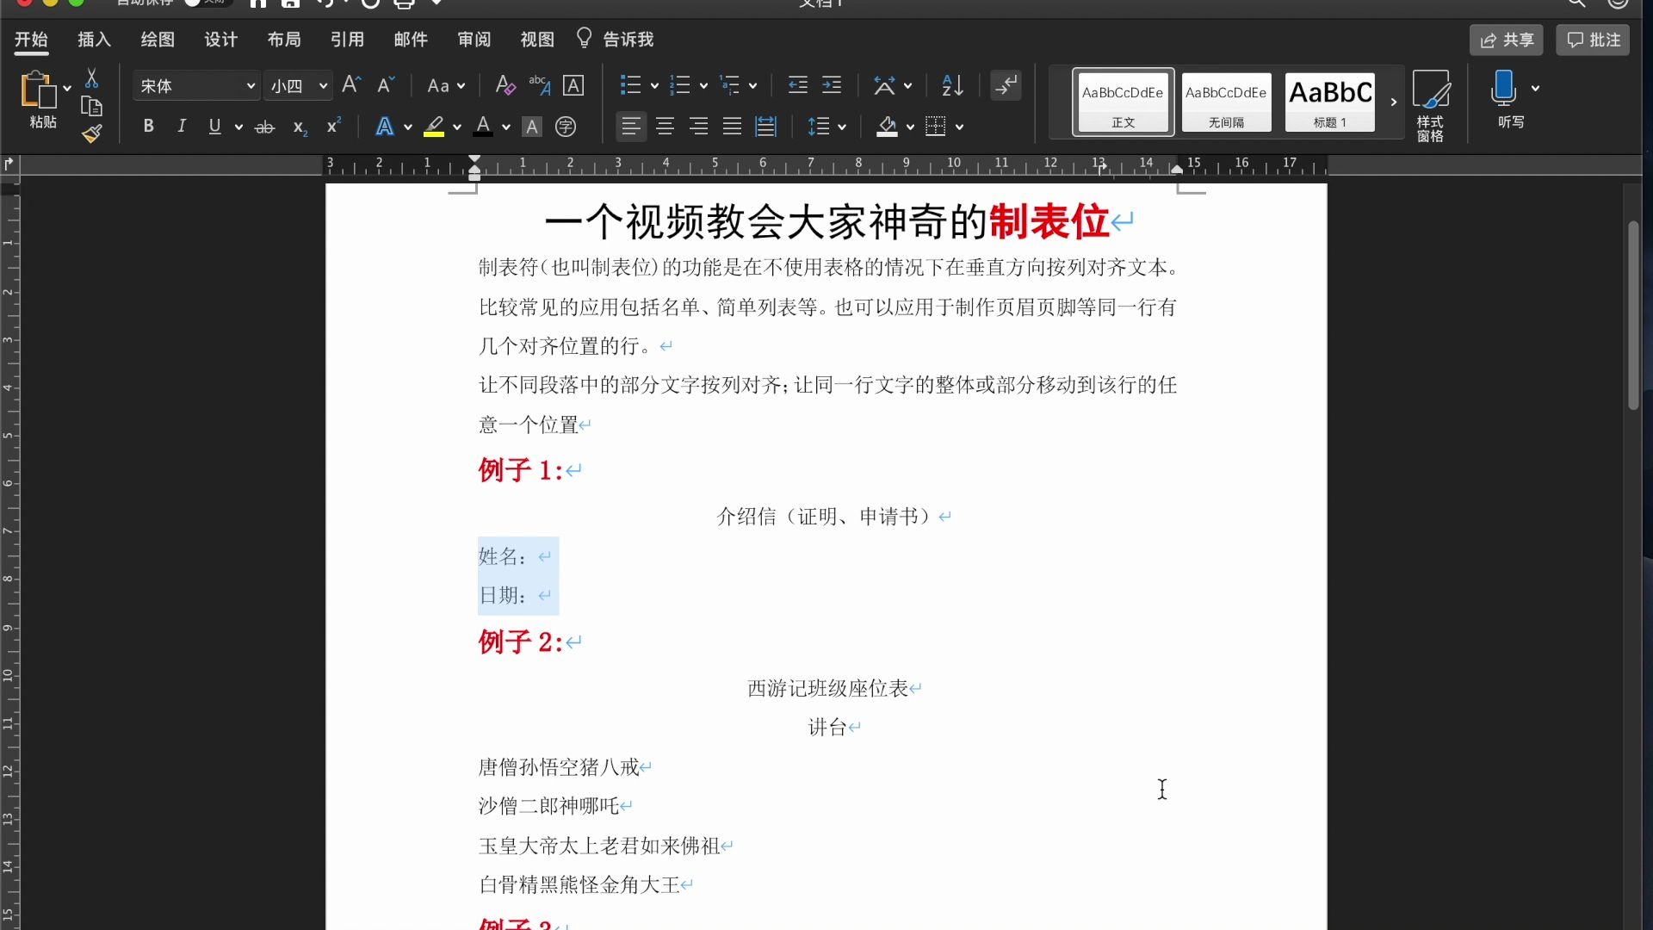Open the paste options arrow

67,88
